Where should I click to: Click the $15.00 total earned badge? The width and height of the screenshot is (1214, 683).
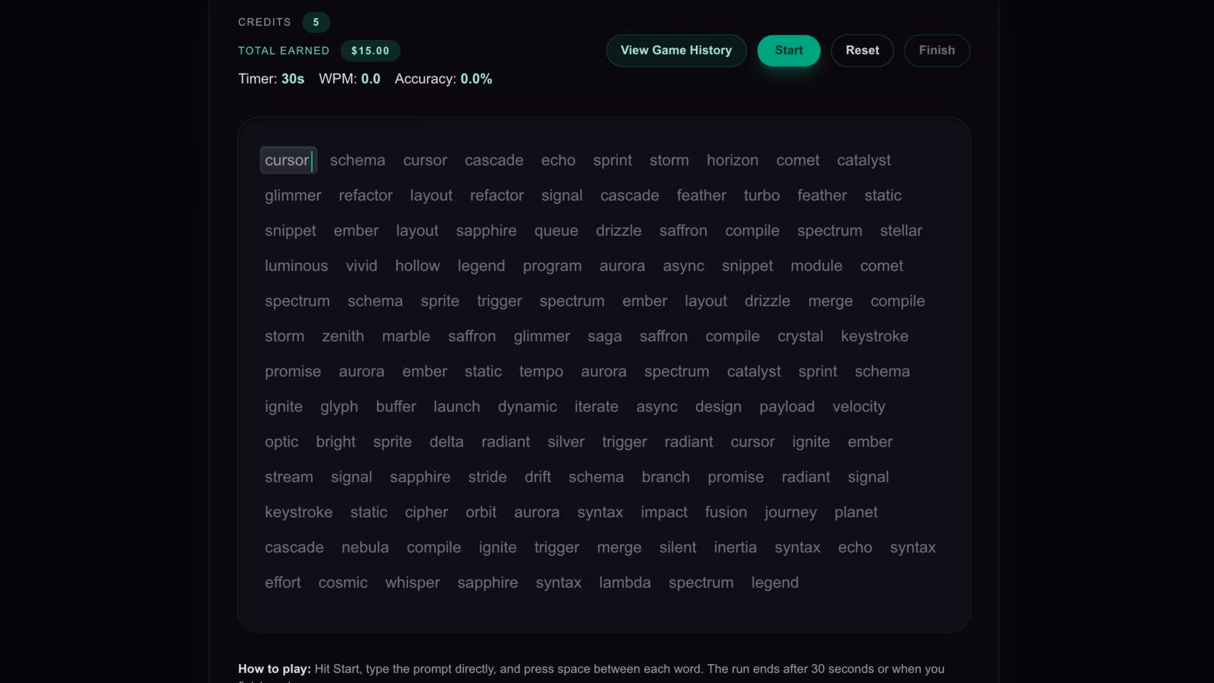pos(370,51)
